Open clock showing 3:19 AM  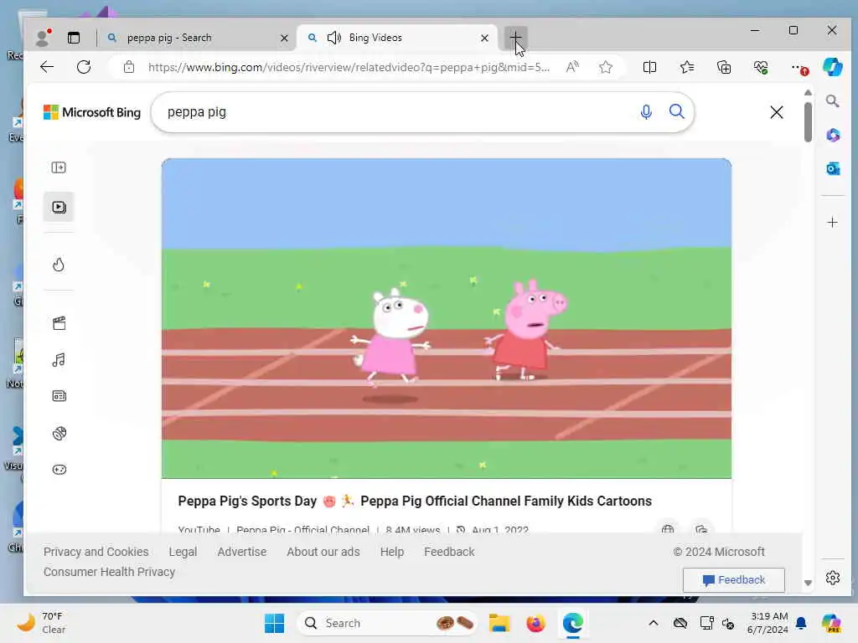[768, 623]
